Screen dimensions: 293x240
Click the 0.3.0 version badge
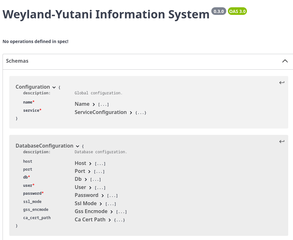(219, 11)
